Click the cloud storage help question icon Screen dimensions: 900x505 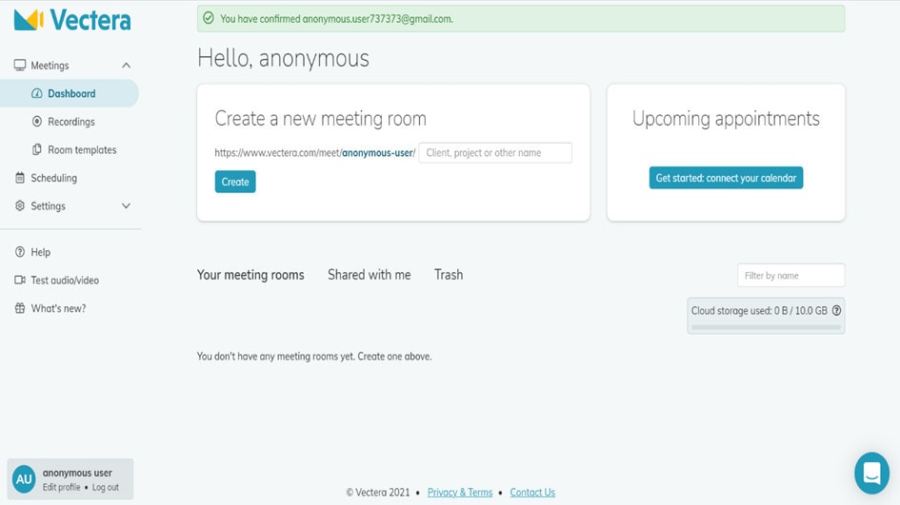point(837,310)
